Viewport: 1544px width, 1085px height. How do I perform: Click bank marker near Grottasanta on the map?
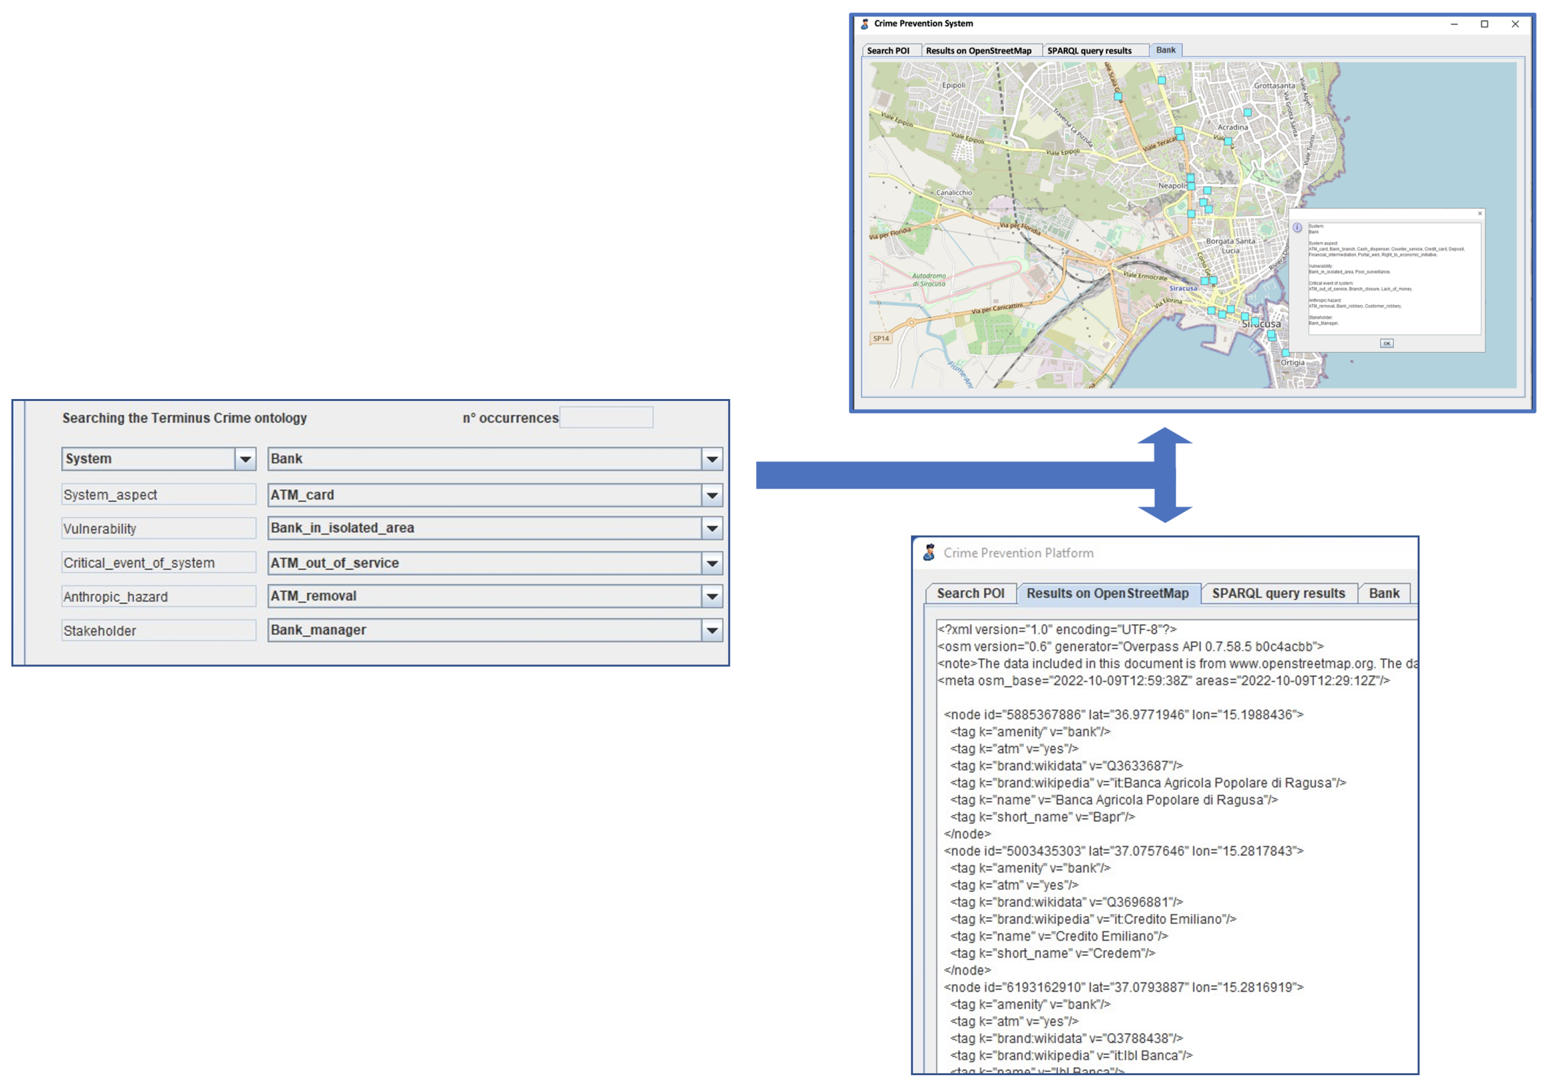(x=1248, y=112)
